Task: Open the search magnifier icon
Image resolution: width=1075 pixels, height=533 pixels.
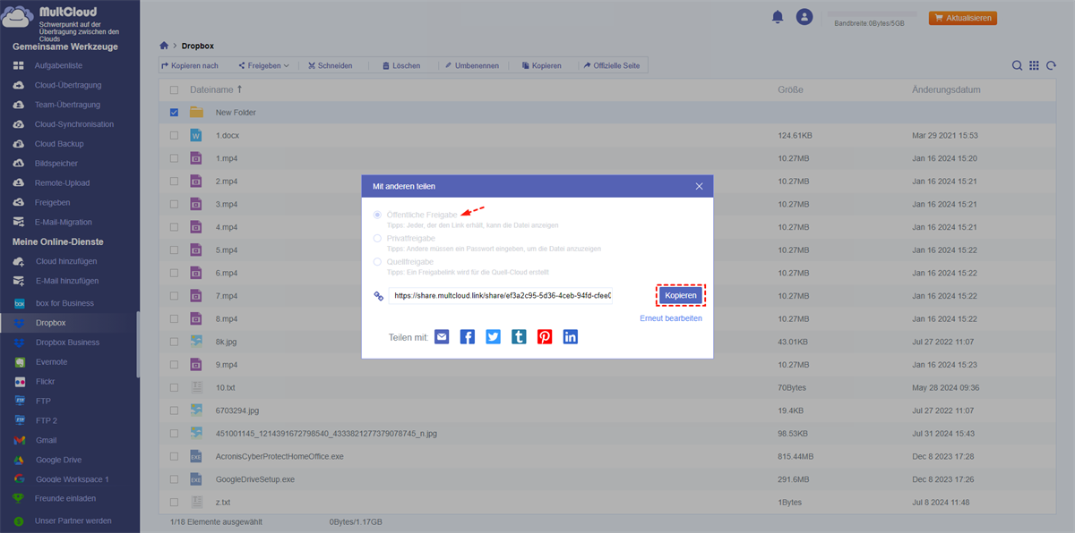Action: (1017, 65)
